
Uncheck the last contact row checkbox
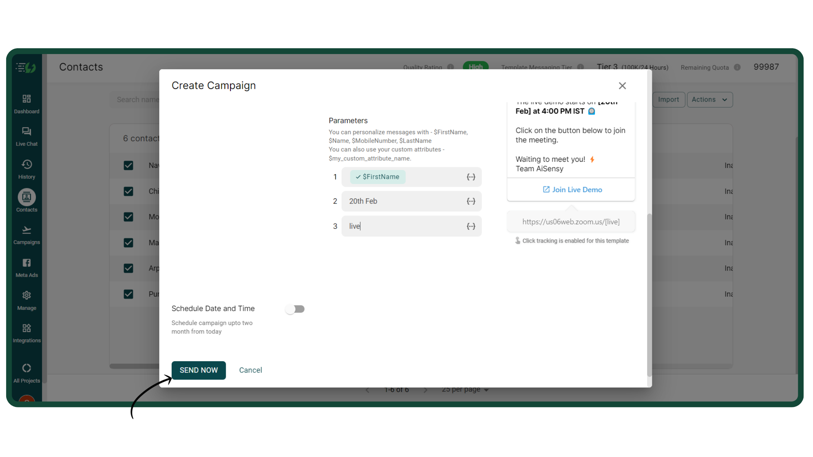[128, 294]
